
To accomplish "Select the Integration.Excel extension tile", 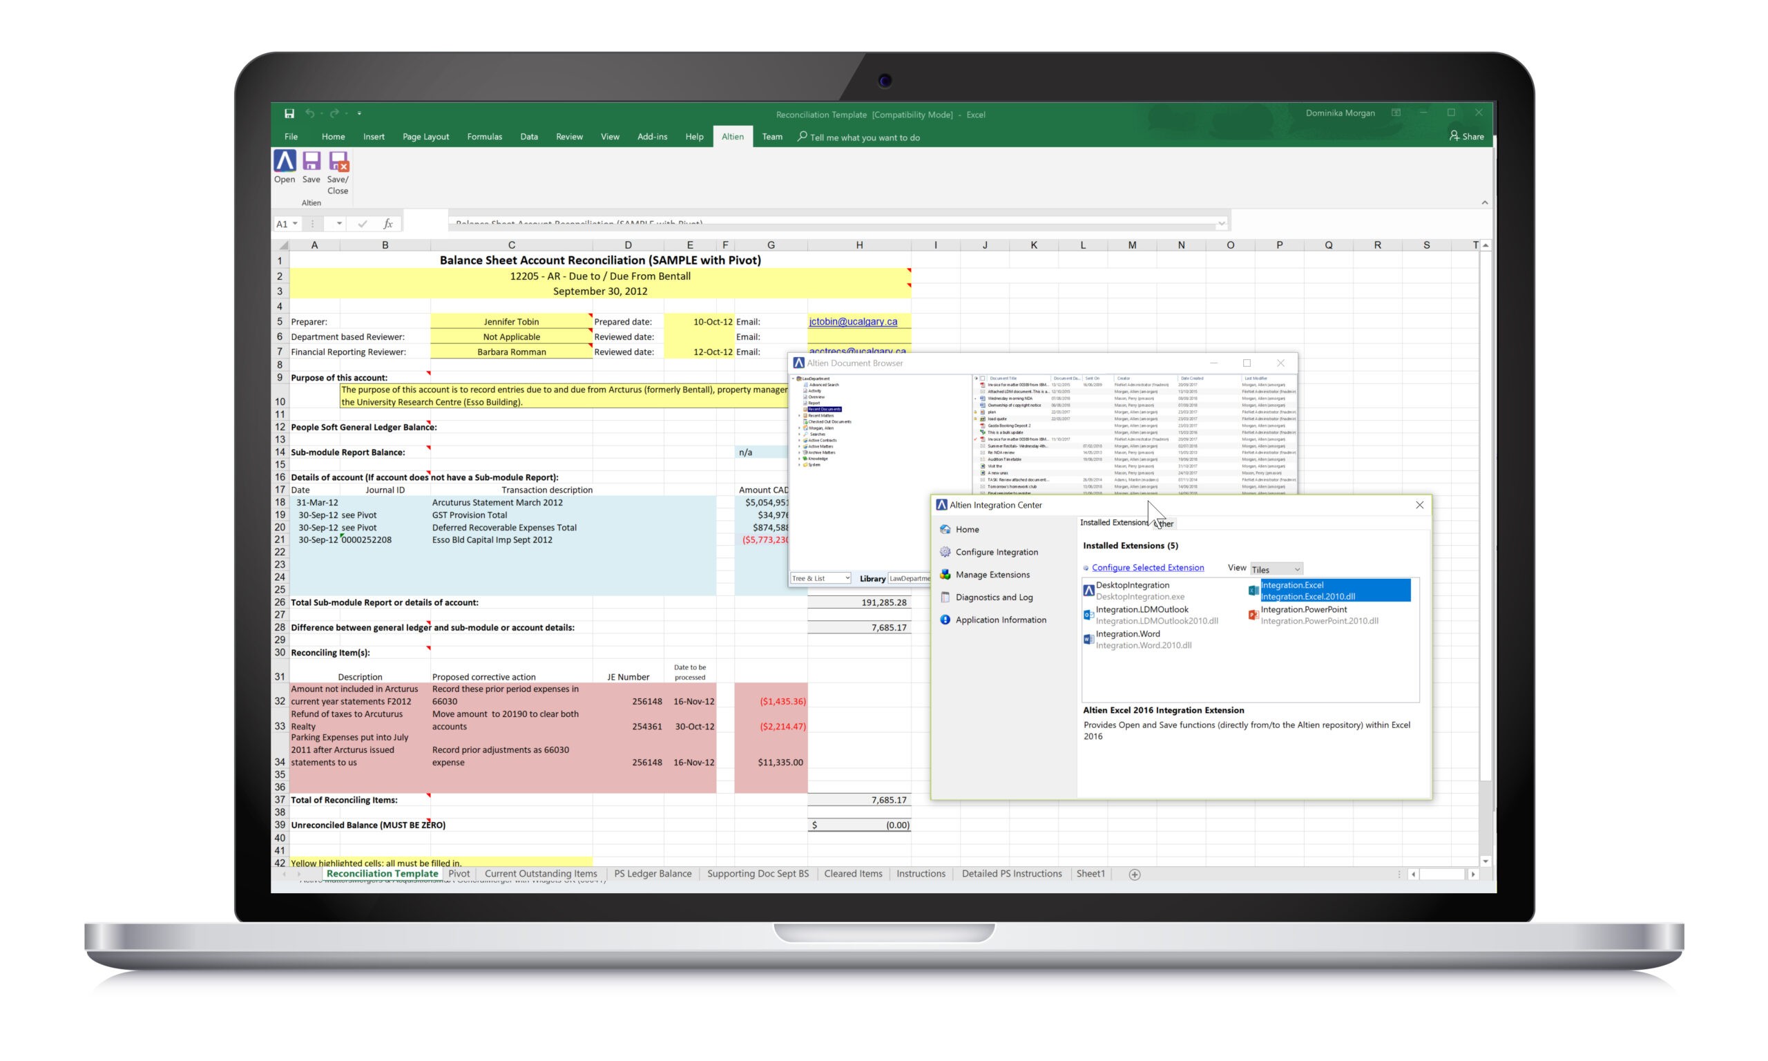I will tap(1329, 591).
